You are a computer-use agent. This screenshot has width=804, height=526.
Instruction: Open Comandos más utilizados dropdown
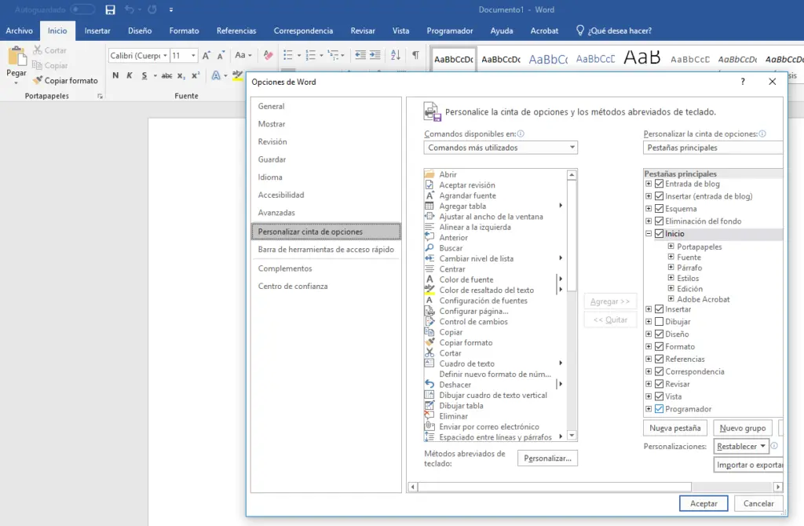tap(500, 148)
